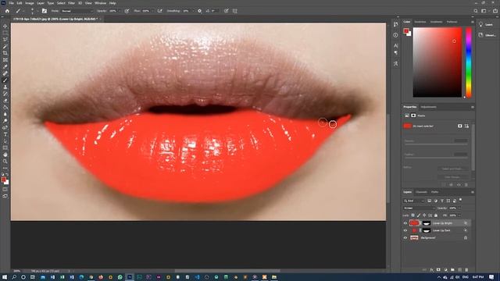This screenshot has height=281, width=500.
Task: Delete layer using trash icon
Action: tap(466, 270)
